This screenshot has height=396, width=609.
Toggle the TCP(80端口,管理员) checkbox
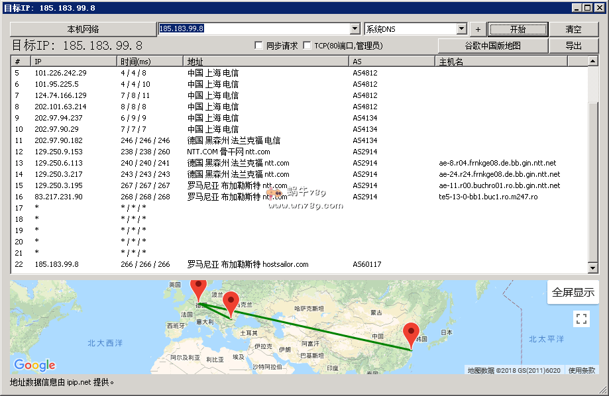click(x=307, y=46)
